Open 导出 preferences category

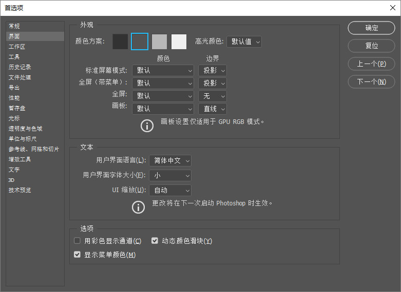coord(35,88)
